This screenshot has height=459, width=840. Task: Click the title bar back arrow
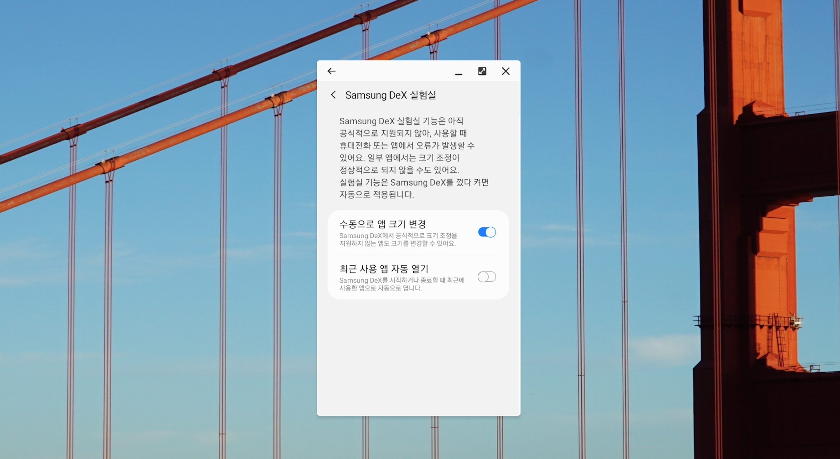point(331,71)
